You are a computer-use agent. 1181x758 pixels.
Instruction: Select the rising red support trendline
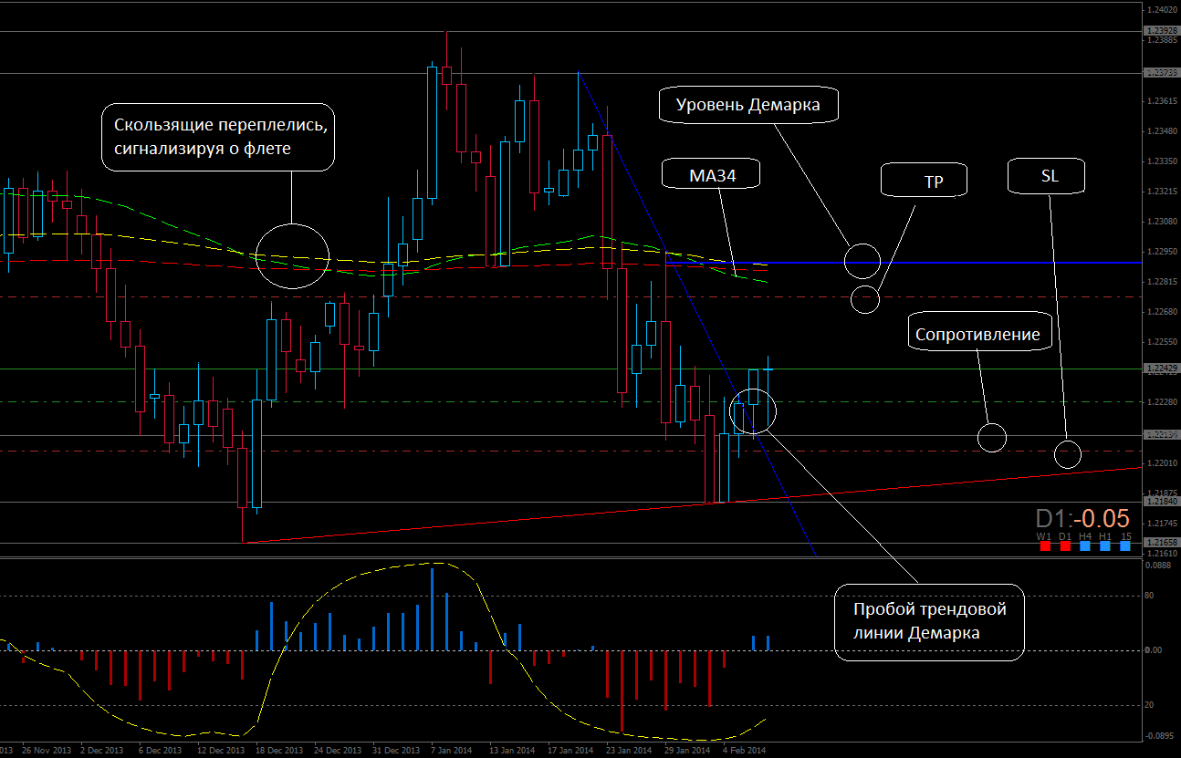pos(694,506)
